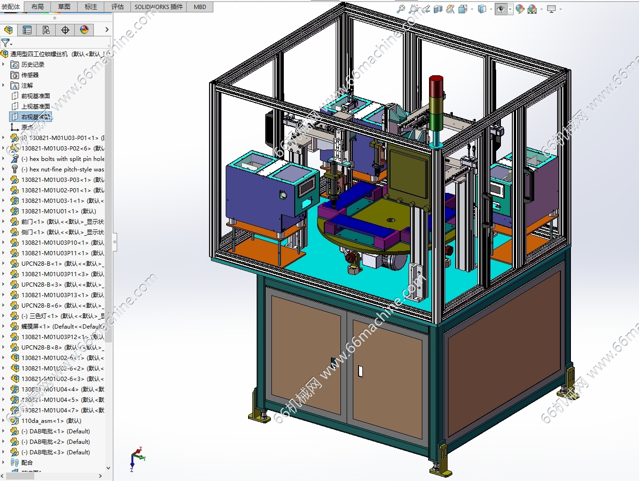Expand the 110da_asm<1> subassembly
This screenshot has height=481, width=639.
(x=3, y=421)
